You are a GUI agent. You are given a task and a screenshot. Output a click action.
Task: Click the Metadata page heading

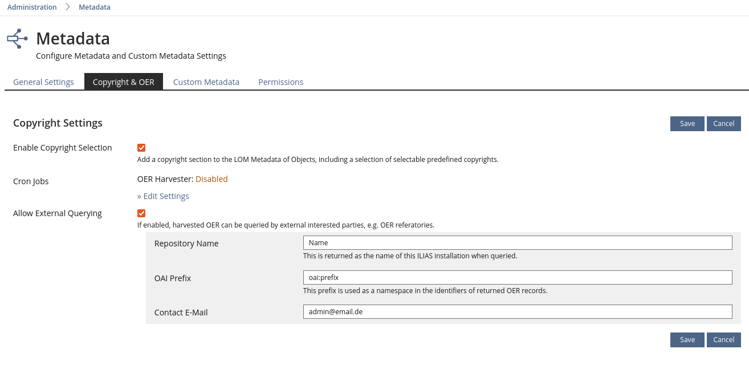73,39
